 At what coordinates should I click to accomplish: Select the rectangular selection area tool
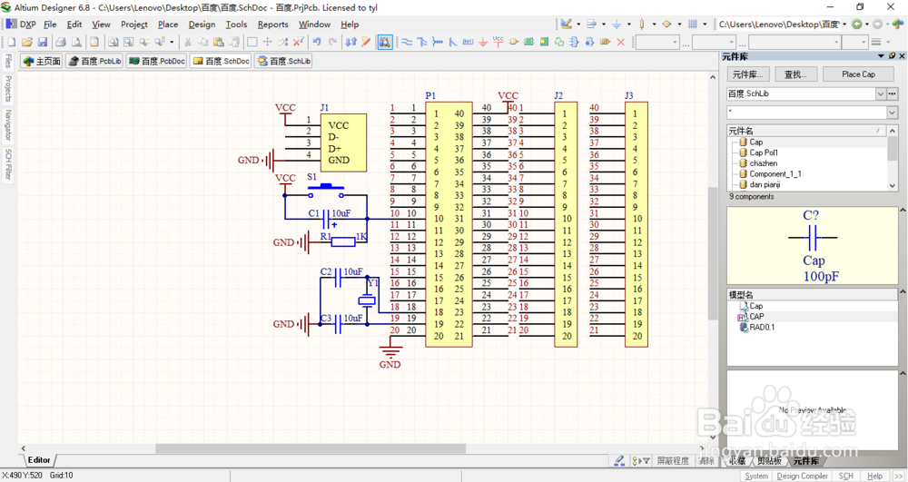(x=252, y=42)
